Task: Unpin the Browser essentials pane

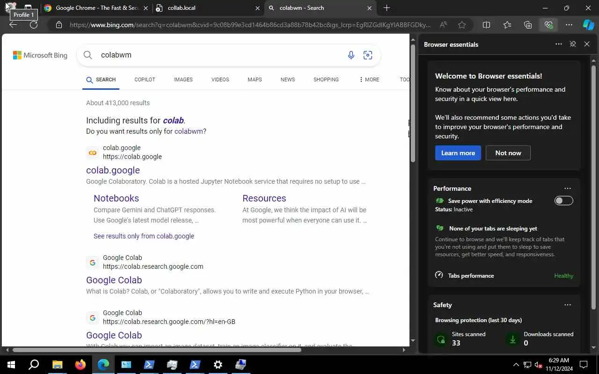Action: (x=572, y=44)
